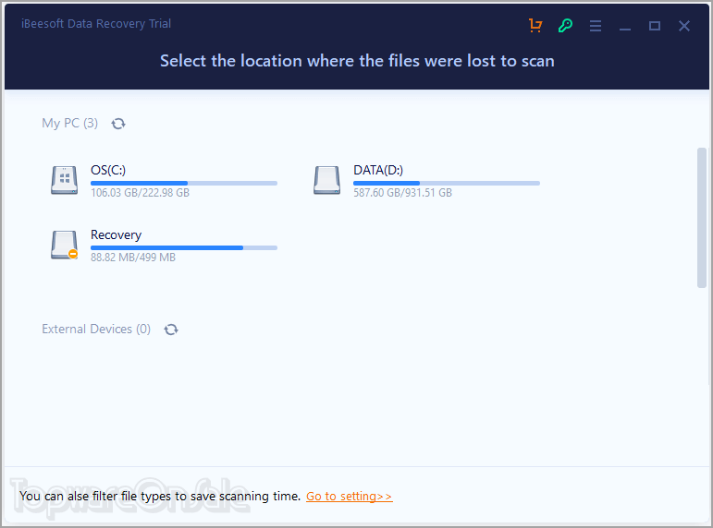Click the 88.82 MB/499 MB size text

point(133,258)
